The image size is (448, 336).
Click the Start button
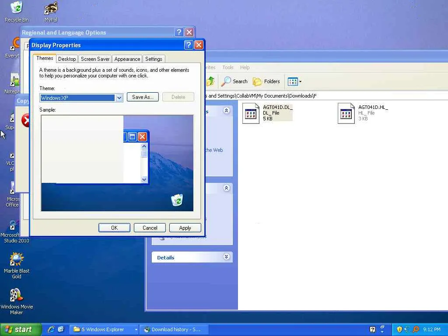click(x=20, y=329)
